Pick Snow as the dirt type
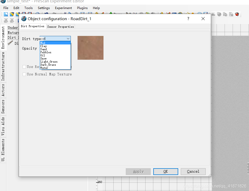 pyautogui.click(x=55, y=59)
